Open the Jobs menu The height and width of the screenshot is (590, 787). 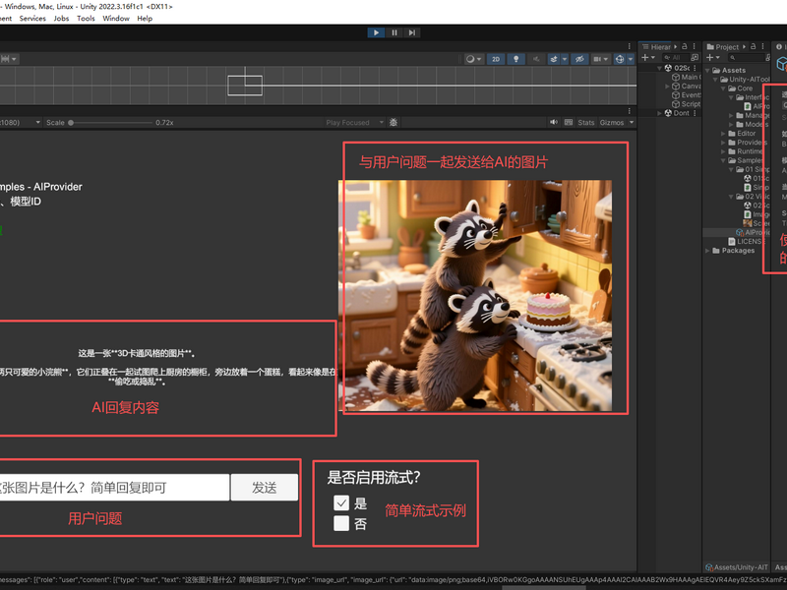point(61,19)
